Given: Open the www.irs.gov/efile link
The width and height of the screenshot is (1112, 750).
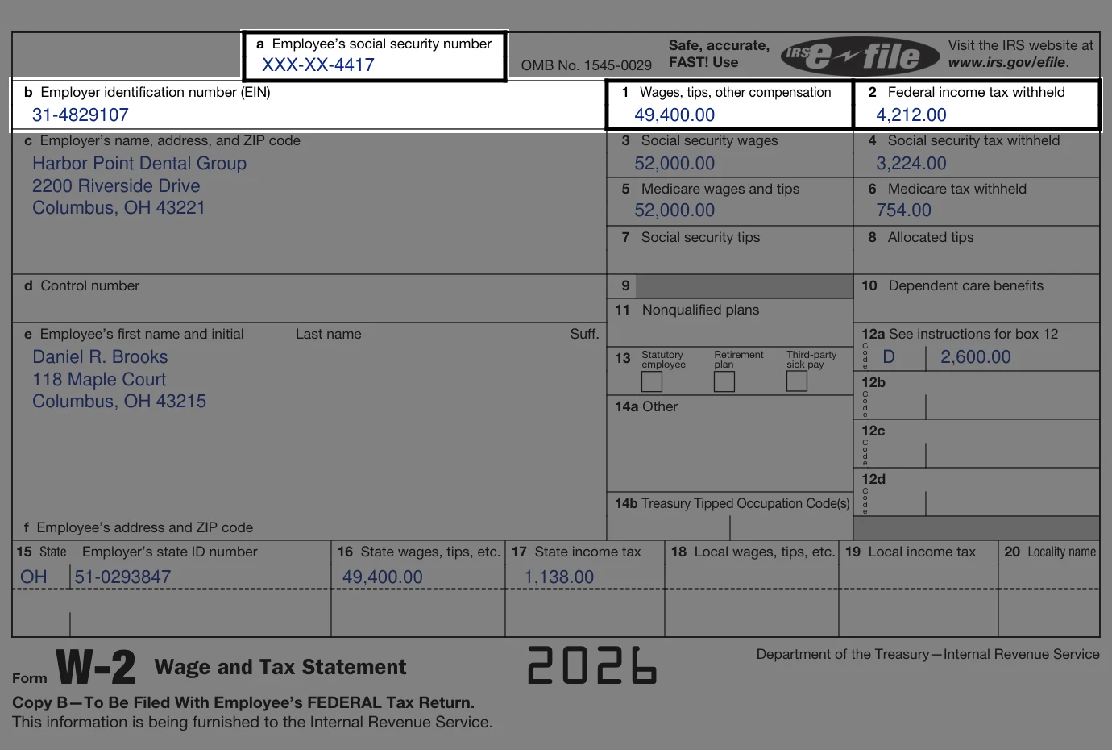Looking at the screenshot, I should click(1008, 62).
